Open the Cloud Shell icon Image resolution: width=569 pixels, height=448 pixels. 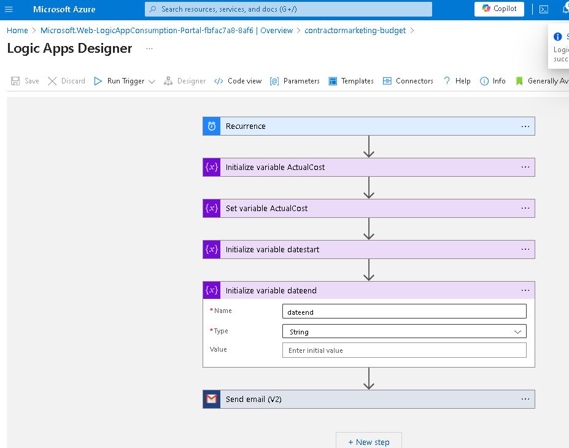click(x=544, y=9)
